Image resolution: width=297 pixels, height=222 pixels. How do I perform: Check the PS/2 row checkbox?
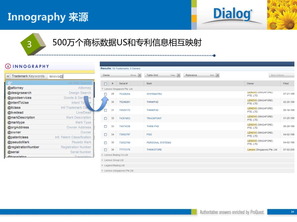pos(106,135)
